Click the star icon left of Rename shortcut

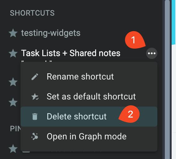(x=13, y=82)
